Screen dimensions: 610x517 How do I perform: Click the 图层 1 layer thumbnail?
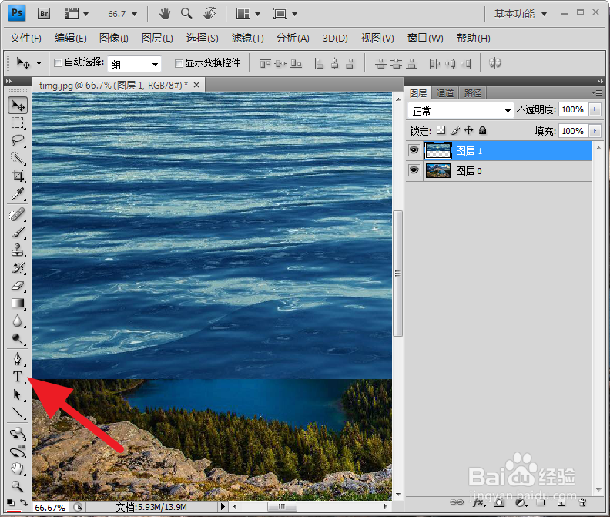coord(438,151)
